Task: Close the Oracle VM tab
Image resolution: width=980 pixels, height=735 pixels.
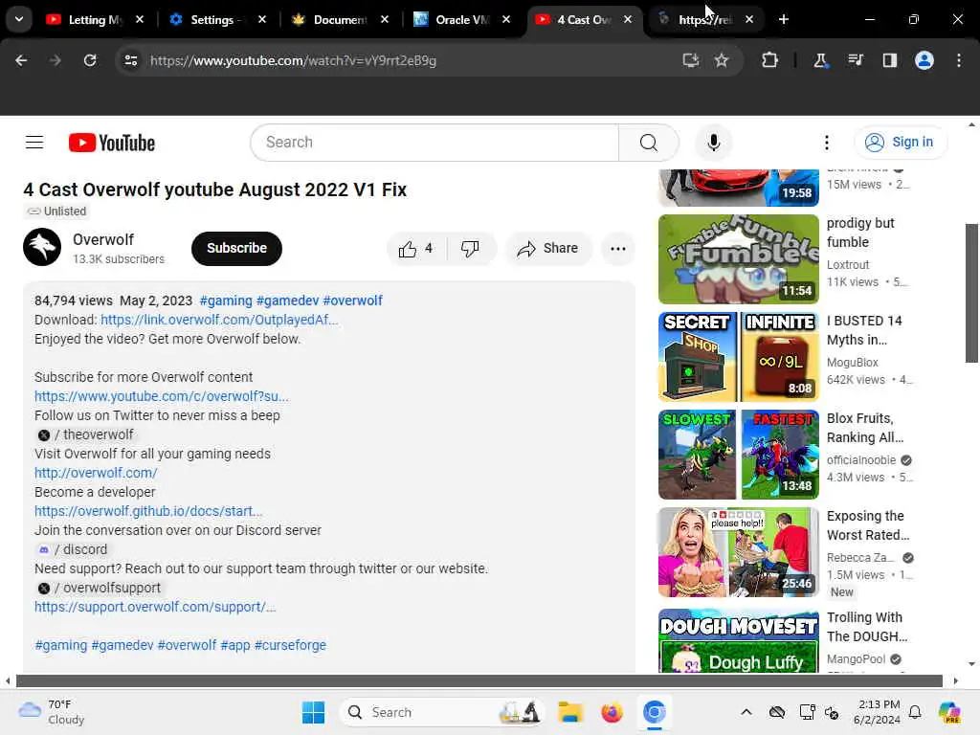Action: (506, 19)
